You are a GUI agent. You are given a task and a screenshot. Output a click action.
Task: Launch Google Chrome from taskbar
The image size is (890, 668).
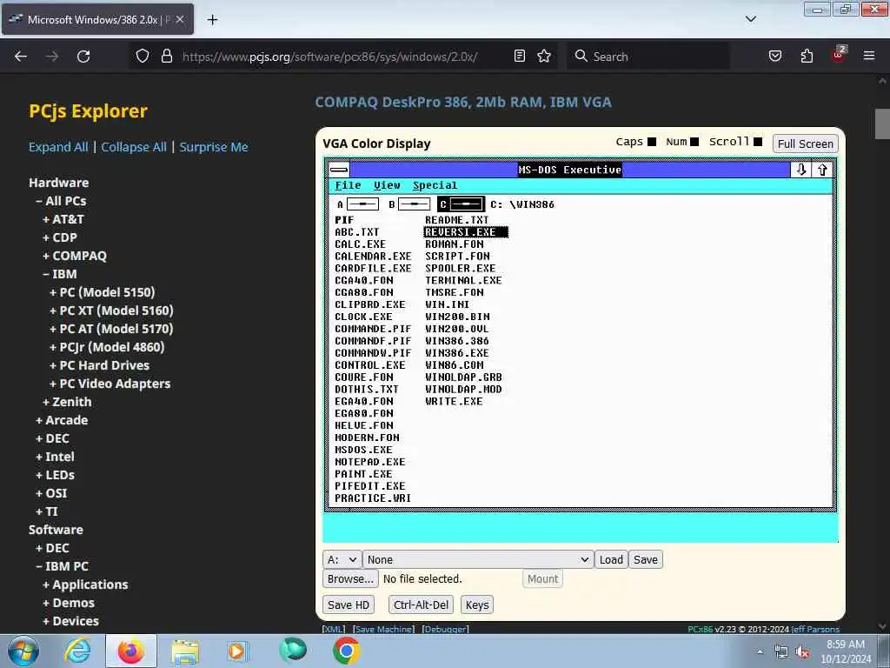[346, 651]
